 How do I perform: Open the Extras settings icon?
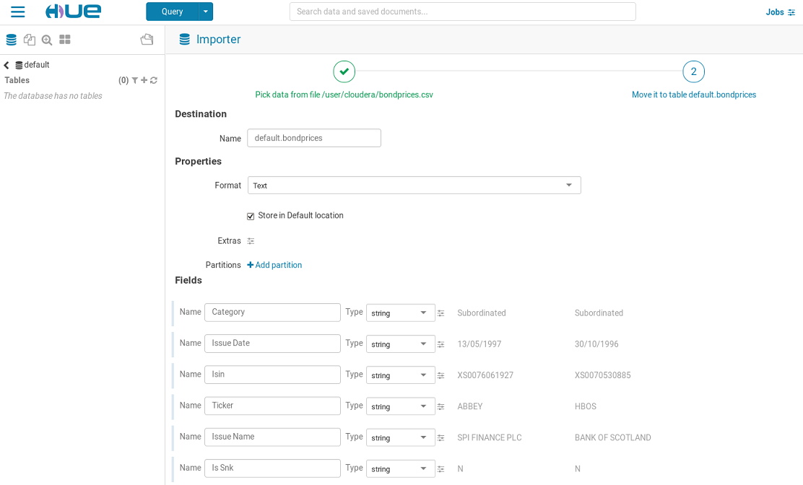[251, 241]
